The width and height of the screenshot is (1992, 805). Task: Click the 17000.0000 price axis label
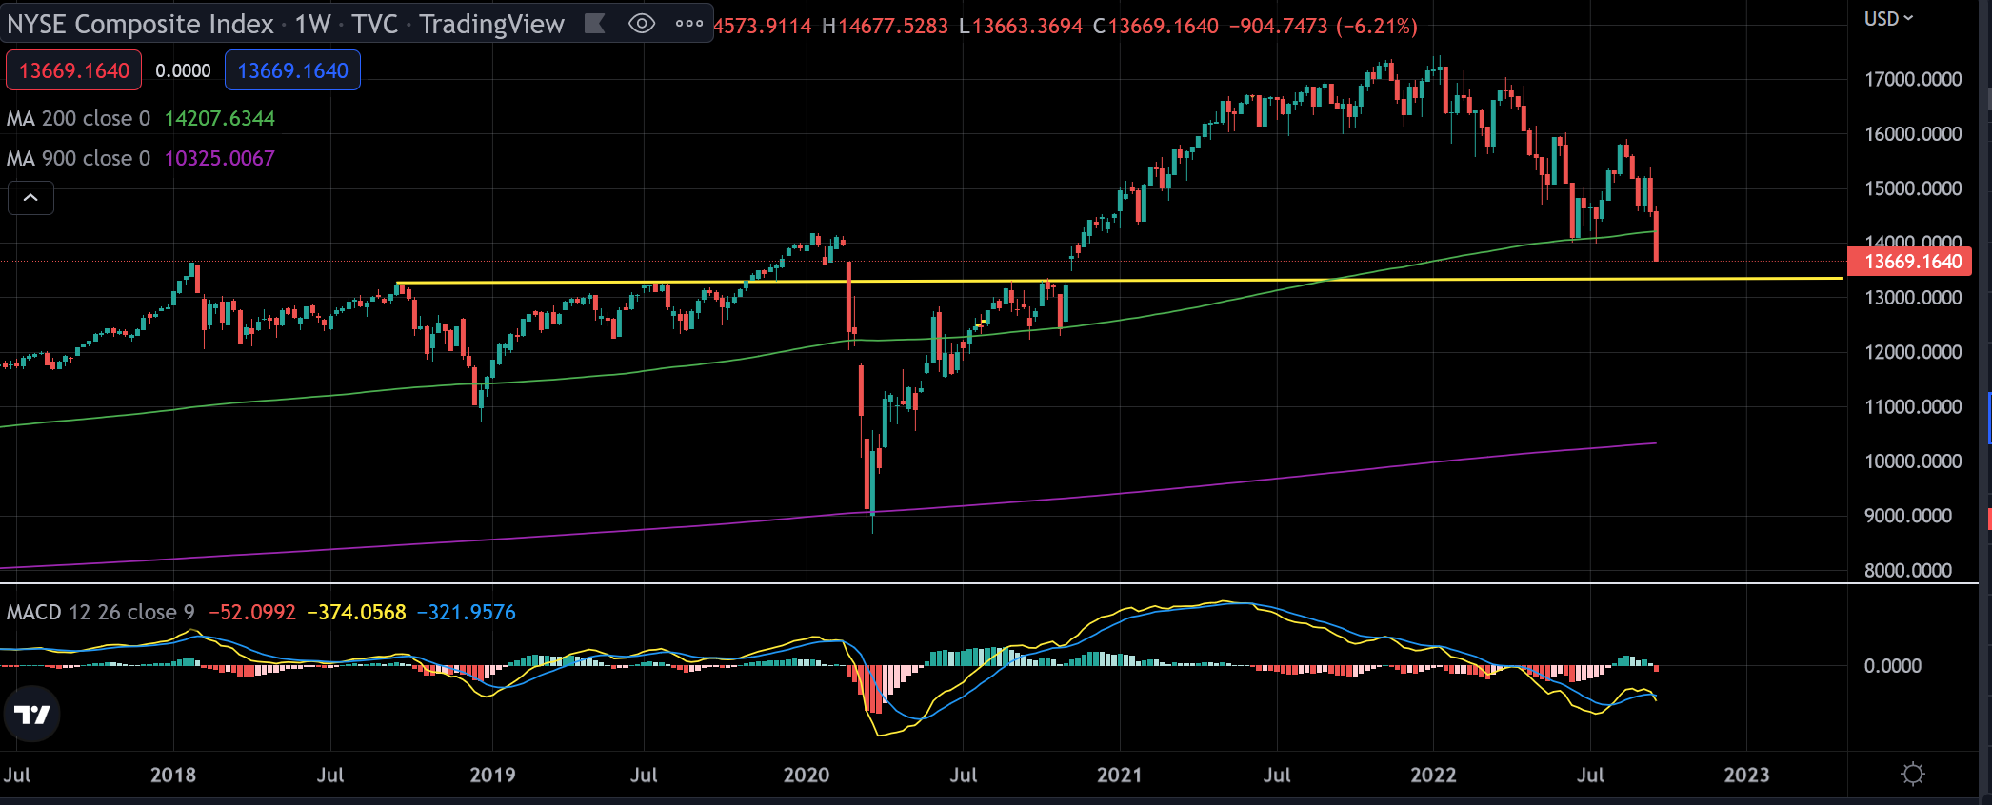tap(1913, 79)
